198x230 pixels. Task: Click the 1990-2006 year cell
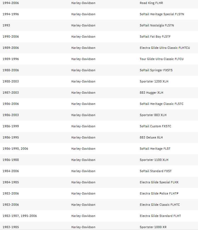click(11, 37)
